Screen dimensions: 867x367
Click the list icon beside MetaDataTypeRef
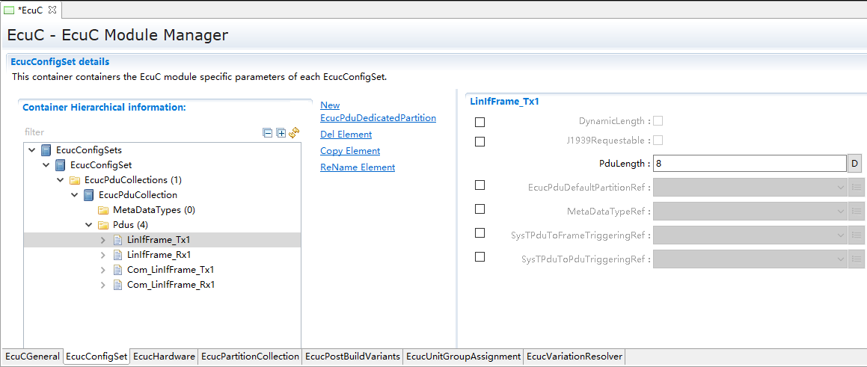click(x=857, y=212)
